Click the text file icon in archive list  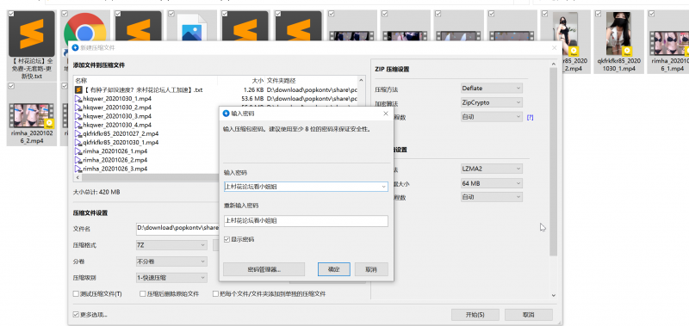78,90
